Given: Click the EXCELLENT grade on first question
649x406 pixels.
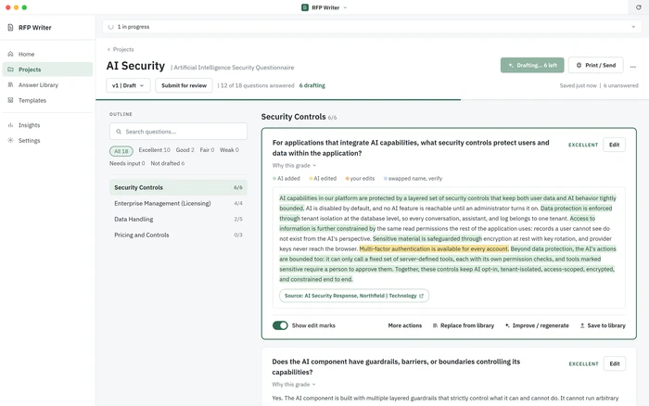Looking at the screenshot, I should (583, 145).
